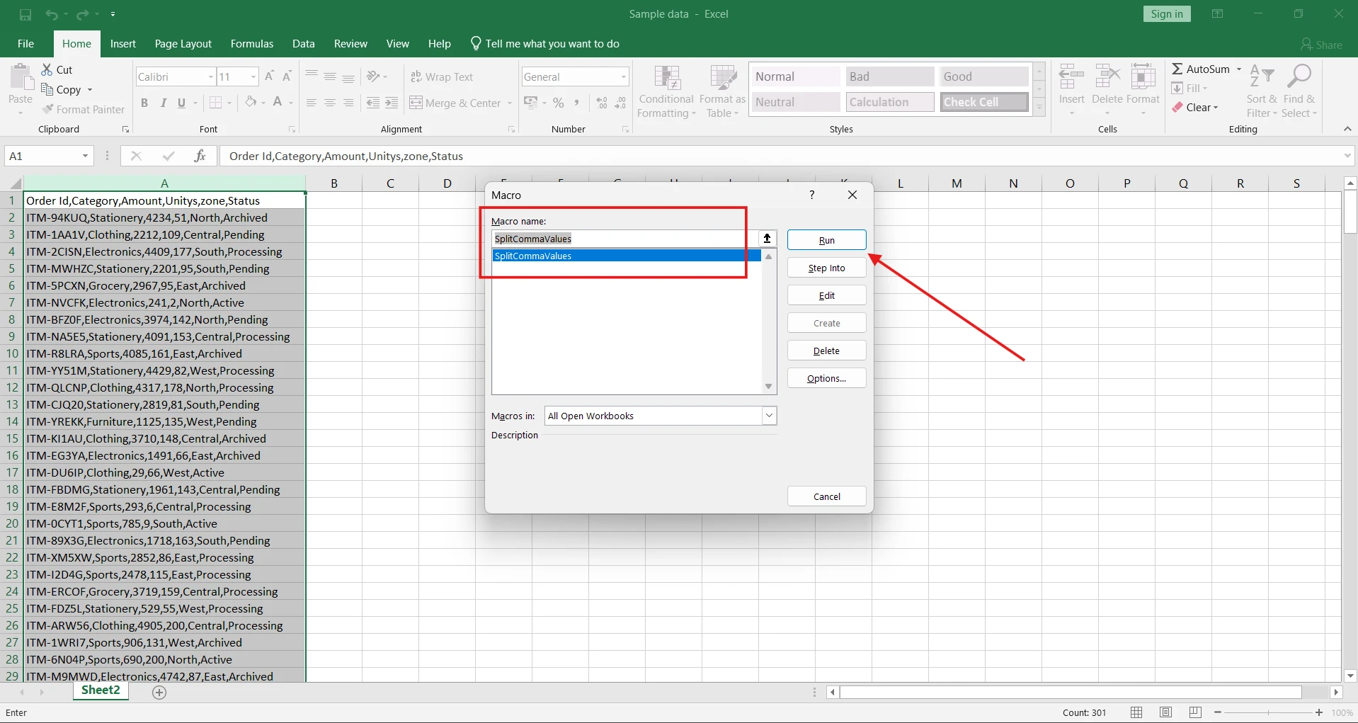The height and width of the screenshot is (723, 1358).
Task: Open the 'Macros in' dropdown
Action: tap(769, 416)
